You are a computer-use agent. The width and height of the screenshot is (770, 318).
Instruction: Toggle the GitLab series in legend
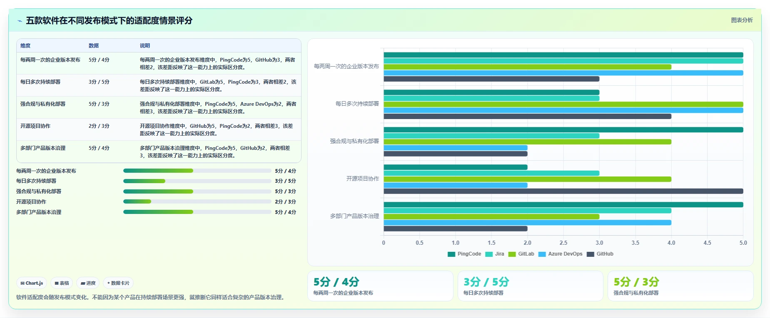coord(521,254)
